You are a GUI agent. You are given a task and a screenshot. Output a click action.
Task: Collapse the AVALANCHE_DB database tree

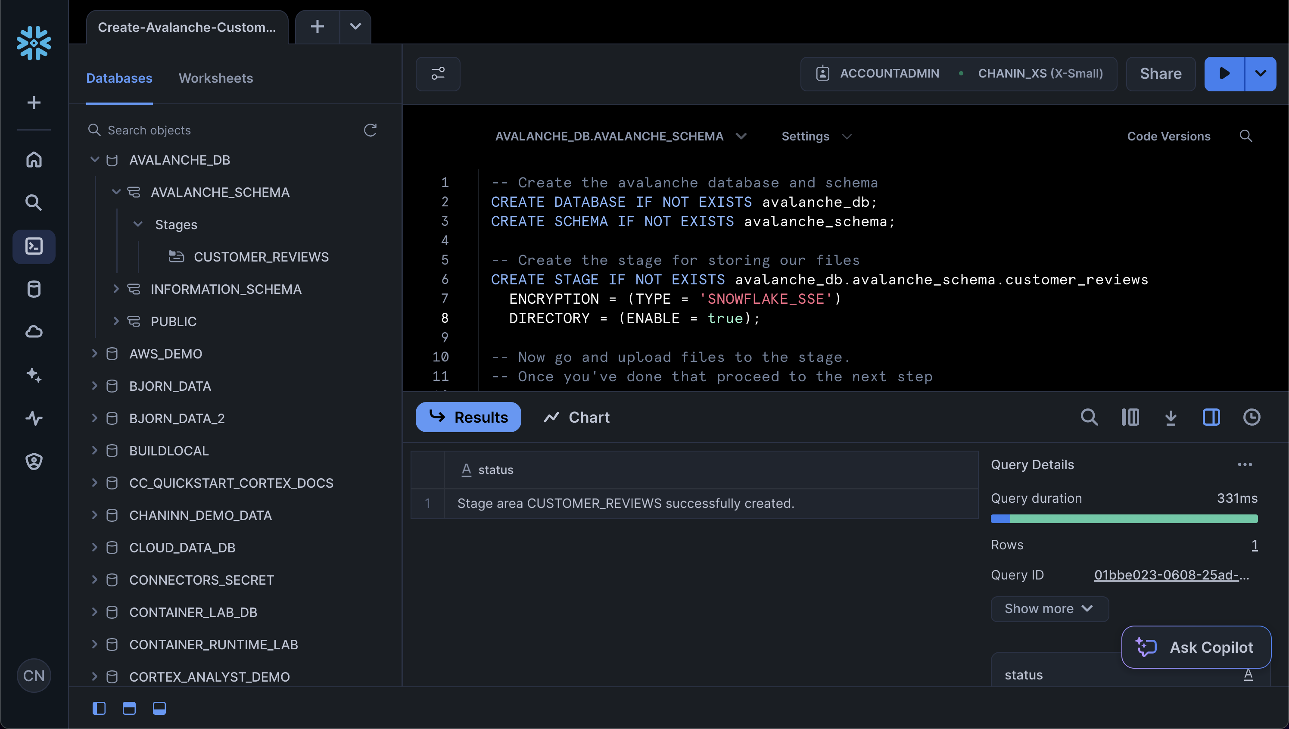(94, 160)
